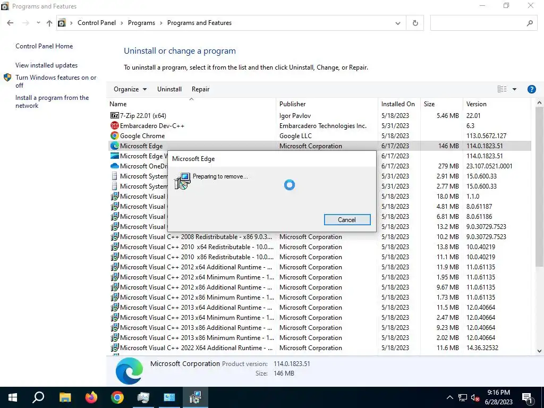Open View installed updates link
The height and width of the screenshot is (408, 544).
click(47, 65)
